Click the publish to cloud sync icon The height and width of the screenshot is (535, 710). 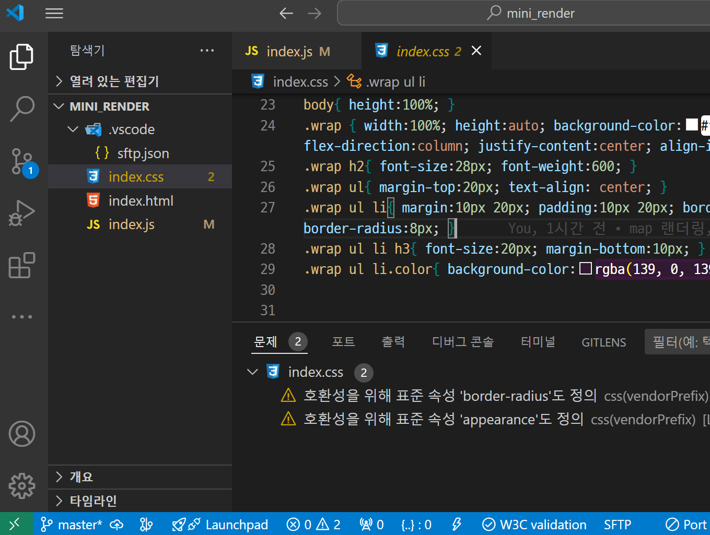[x=117, y=525]
